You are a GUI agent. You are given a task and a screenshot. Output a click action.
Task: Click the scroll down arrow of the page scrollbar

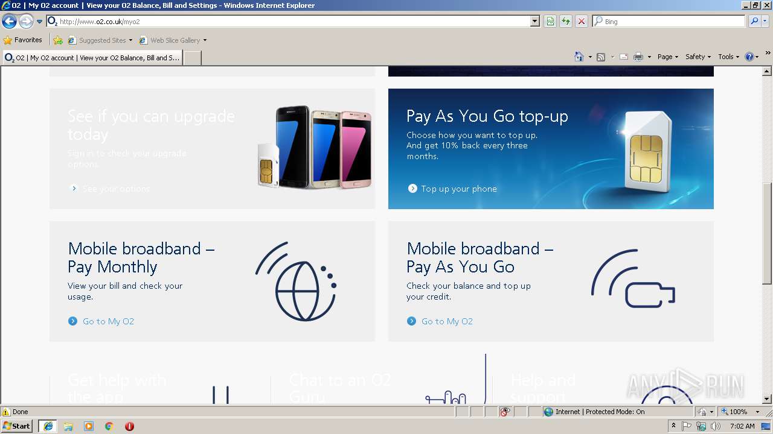pyautogui.click(x=767, y=398)
